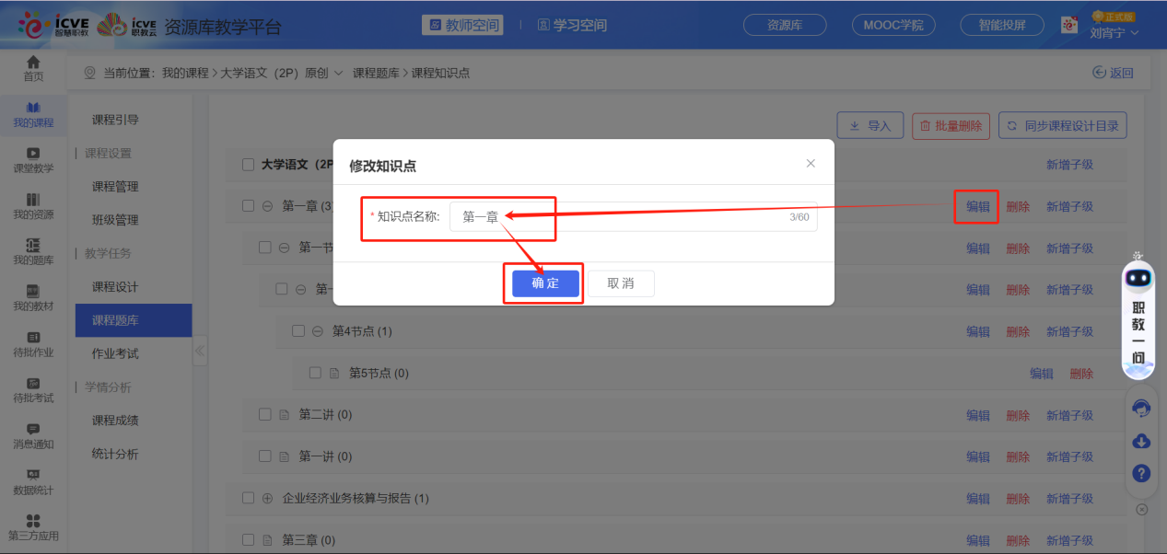The image size is (1167, 554).
Task: Select the 大学语文 header checkbox
Action: 247,164
